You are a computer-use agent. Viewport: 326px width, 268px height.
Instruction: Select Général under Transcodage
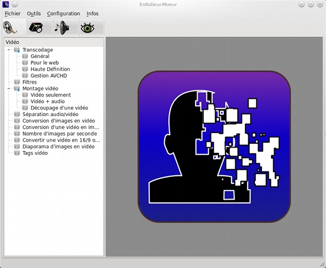[40, 56]
